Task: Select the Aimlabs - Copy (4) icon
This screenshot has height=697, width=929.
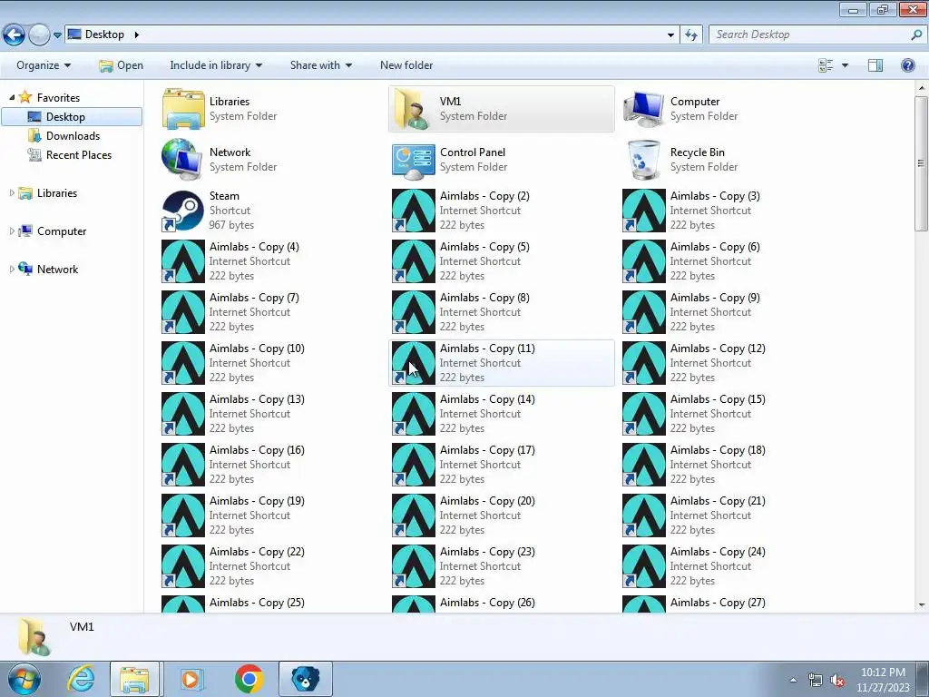Action: pos(183,261)
